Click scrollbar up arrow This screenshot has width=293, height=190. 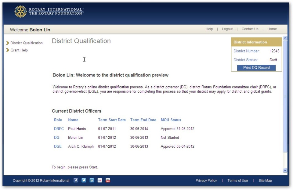(x=285, y=38)
